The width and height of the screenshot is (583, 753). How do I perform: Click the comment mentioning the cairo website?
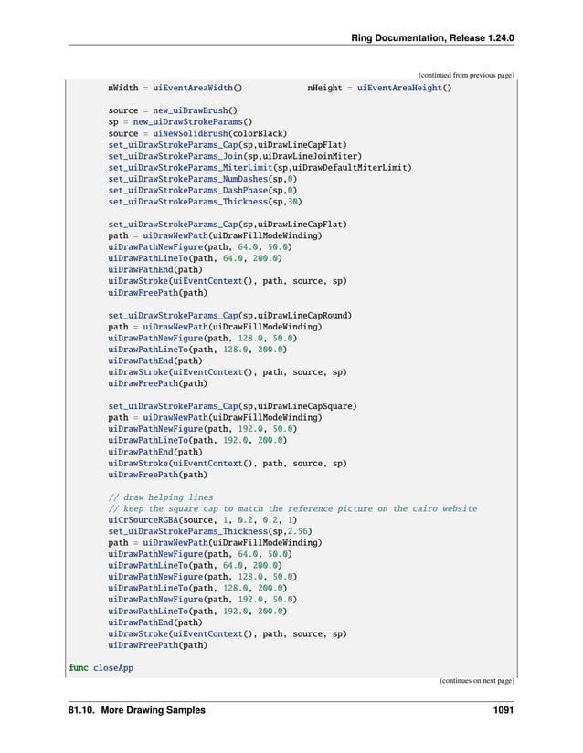pyautogui.click(x=292, y=508)
